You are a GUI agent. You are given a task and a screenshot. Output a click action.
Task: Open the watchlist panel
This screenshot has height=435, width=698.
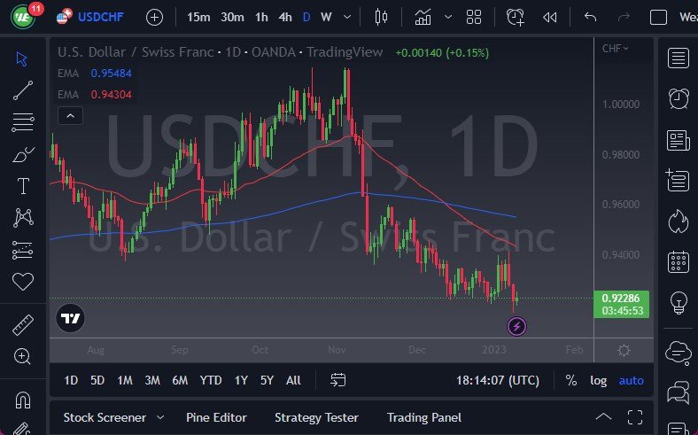tap(679, 58)
